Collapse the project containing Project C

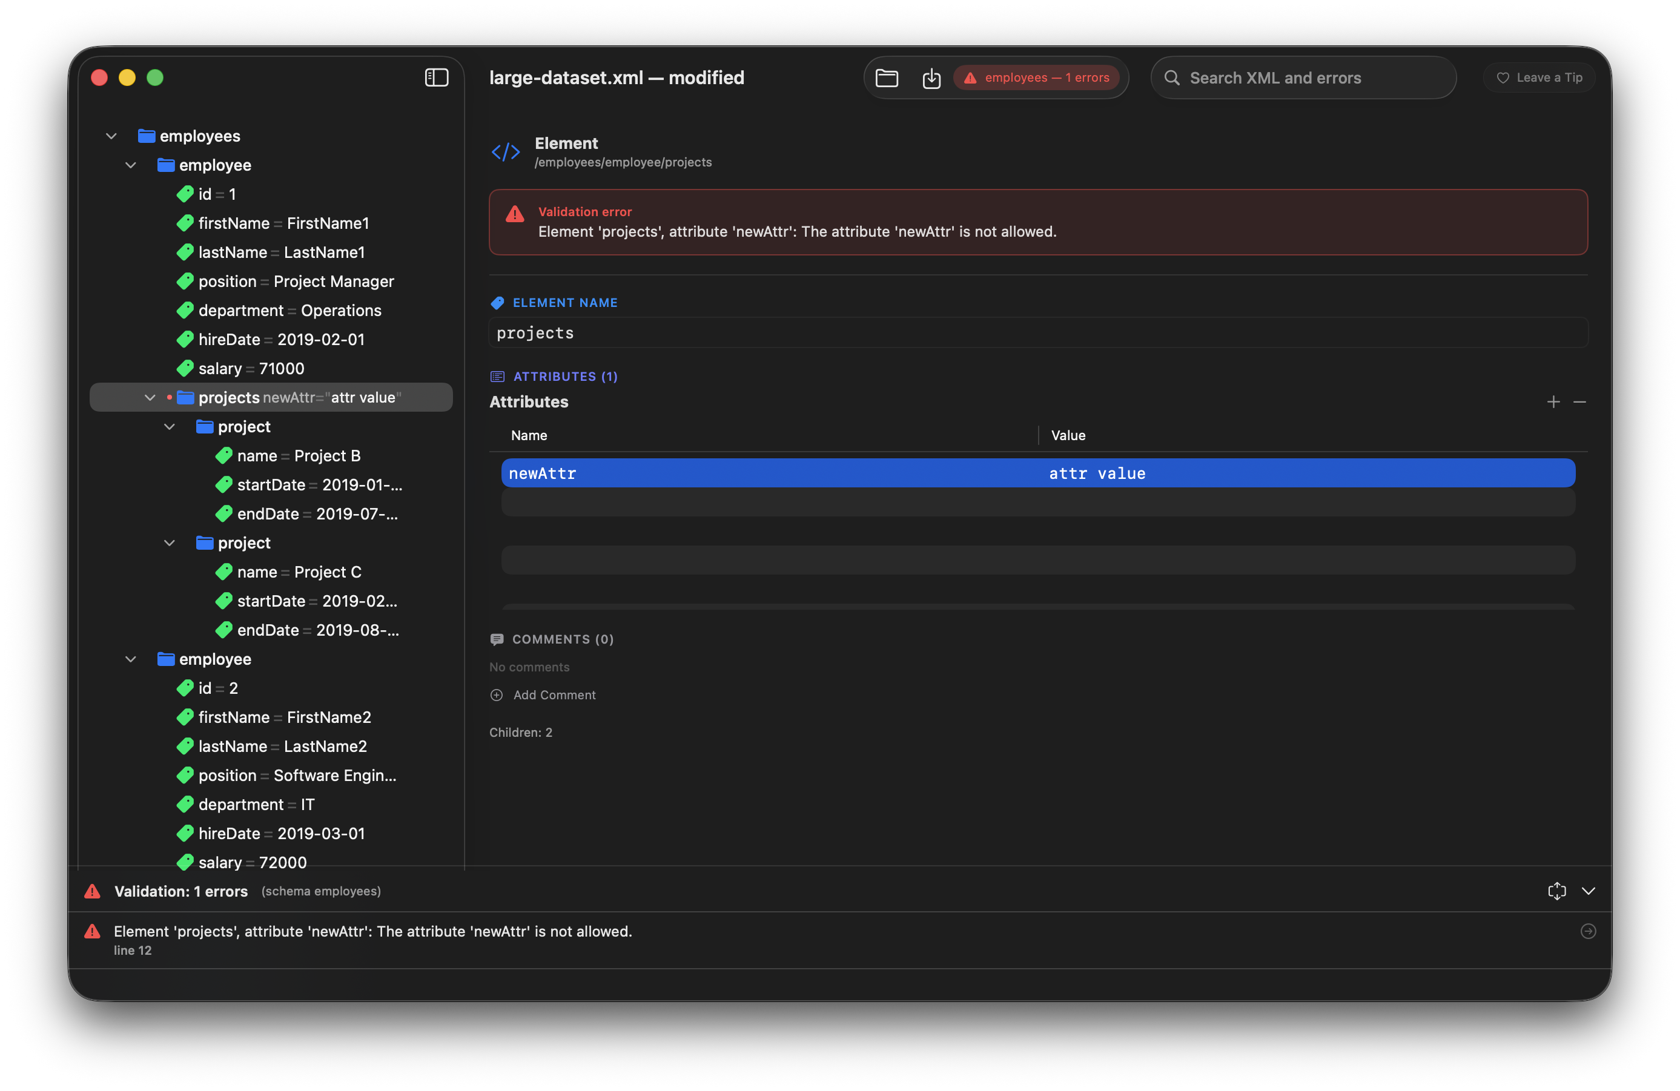pyautogui.click(x=170, y=544)
